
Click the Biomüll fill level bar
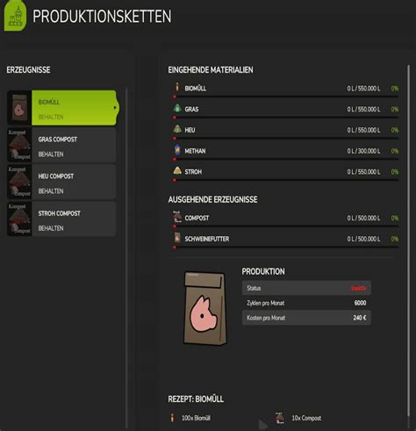(x=286, y=97)
